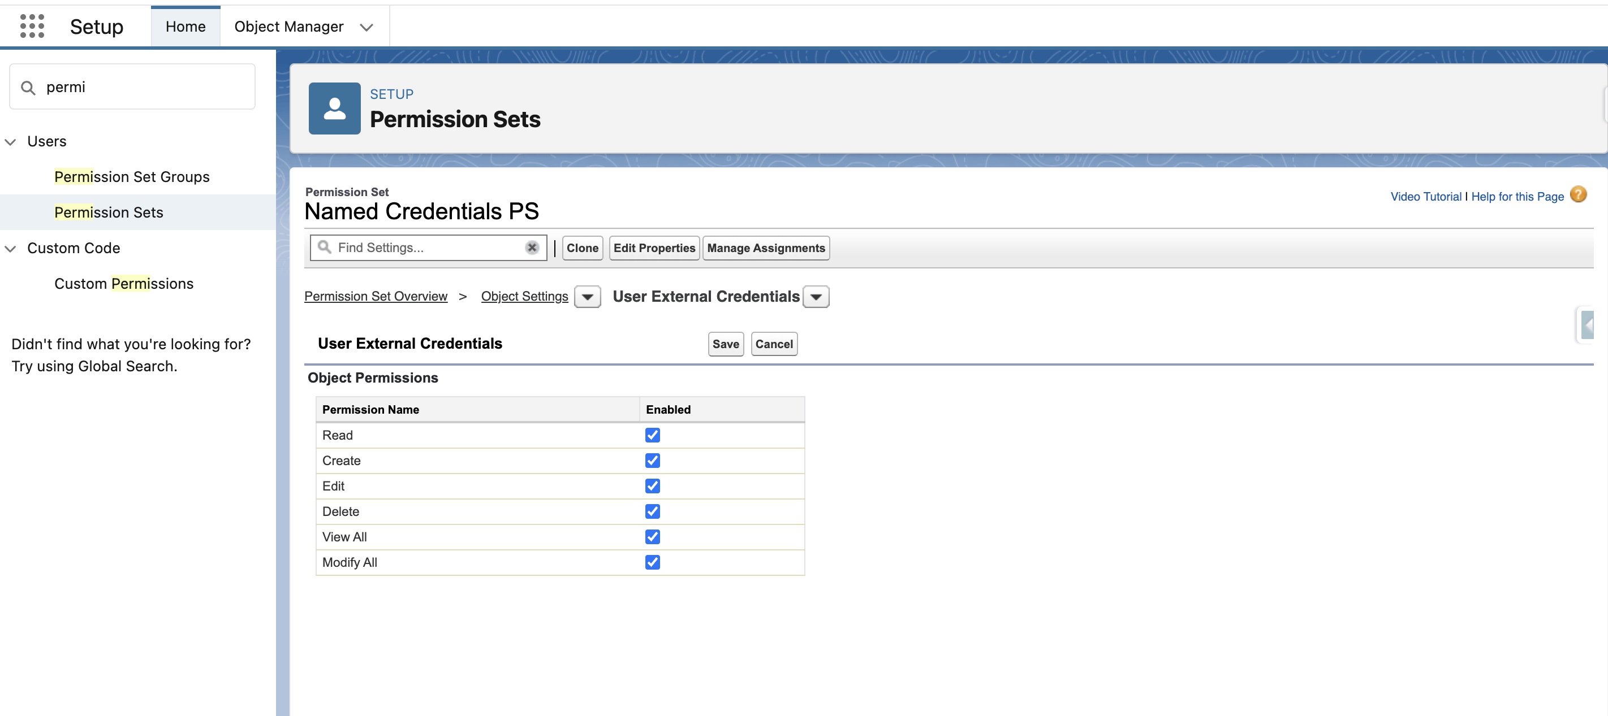Click the 'Named Credentials PS' title
Viewport: 1608px width, 716px height.
[421, 211]
